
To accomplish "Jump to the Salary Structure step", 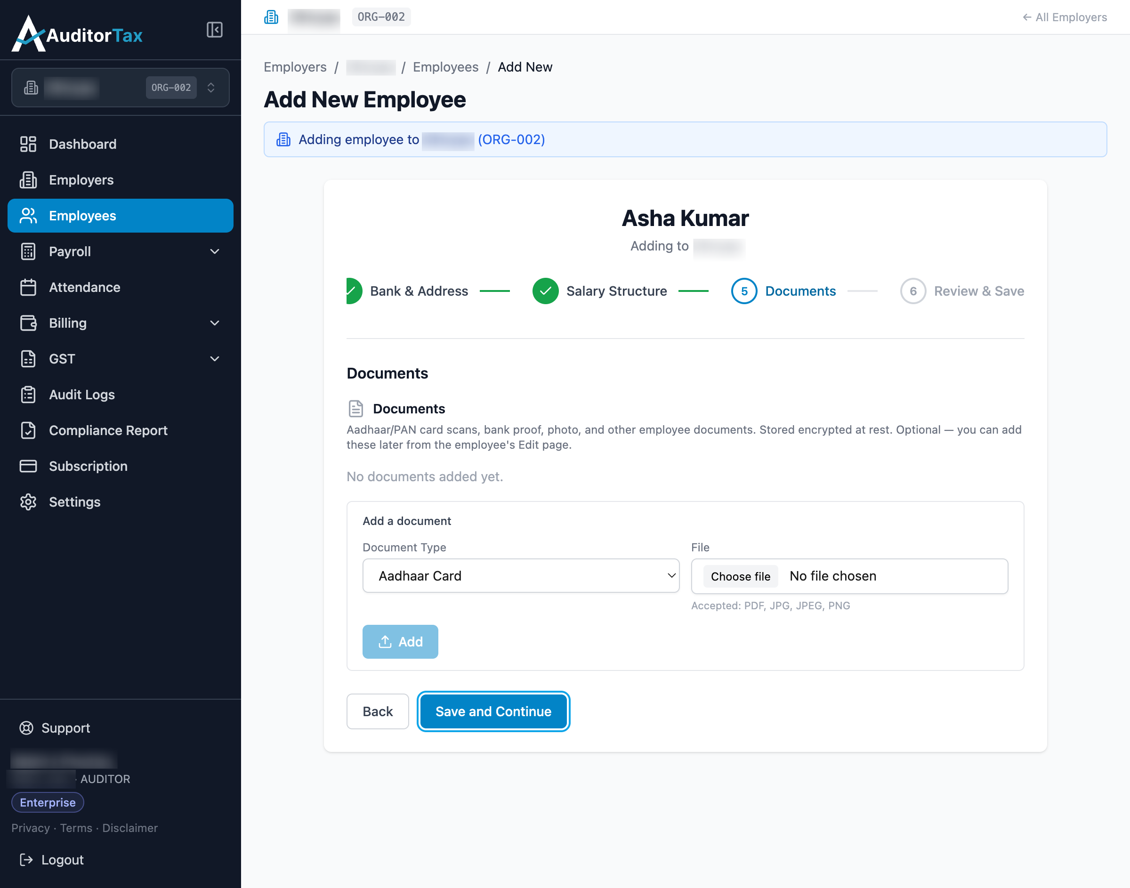I will tap(600, 291).
